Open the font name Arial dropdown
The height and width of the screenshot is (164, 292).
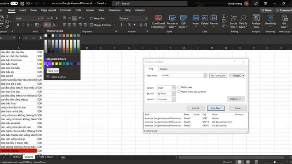click(38, 18)
